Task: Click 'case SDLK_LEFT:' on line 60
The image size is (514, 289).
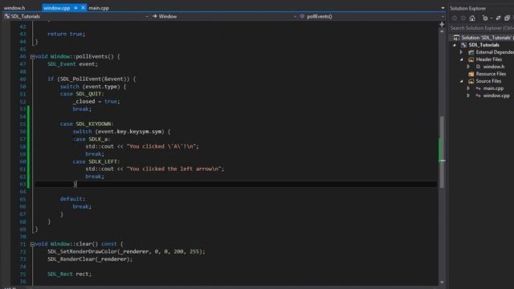Action: (96, 162)
